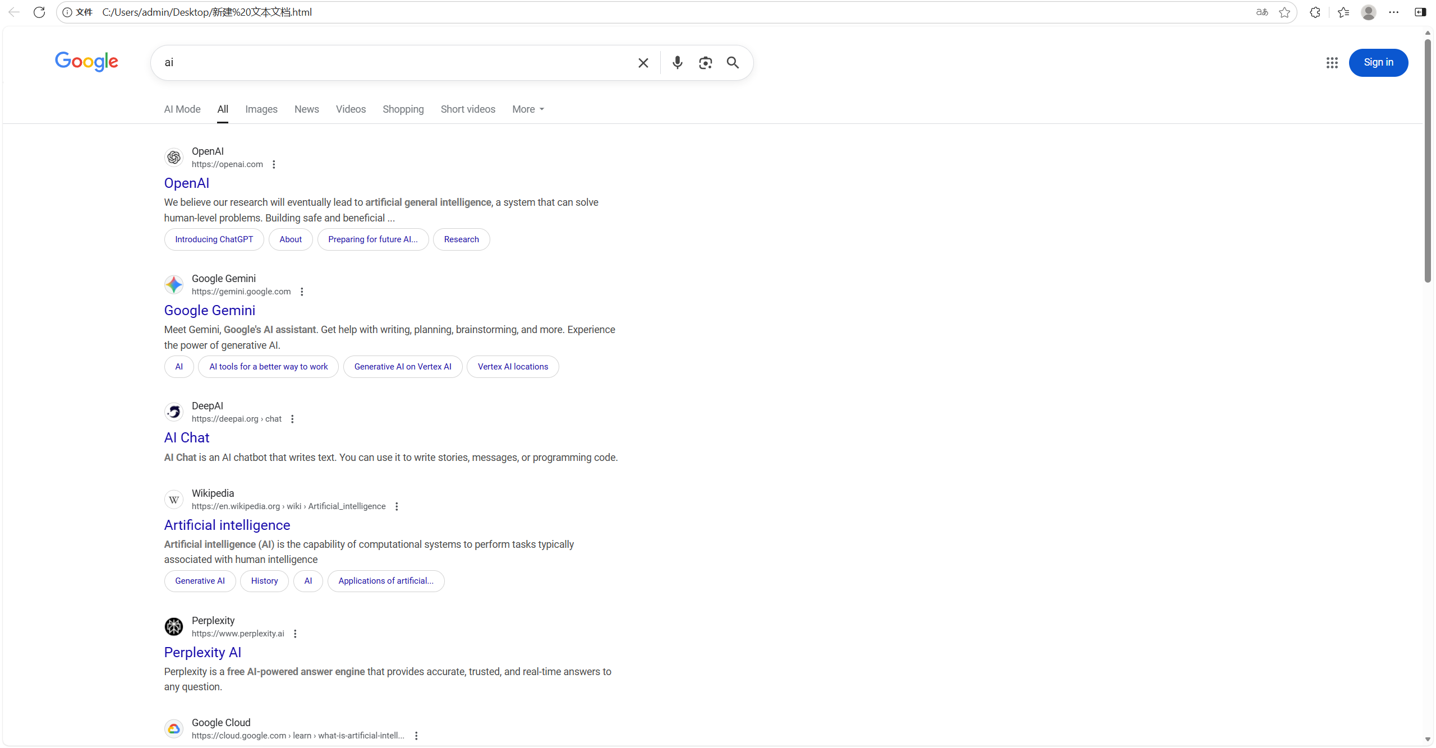
Task: Click into the Google search text field
Action: click(x=393, y=63)
